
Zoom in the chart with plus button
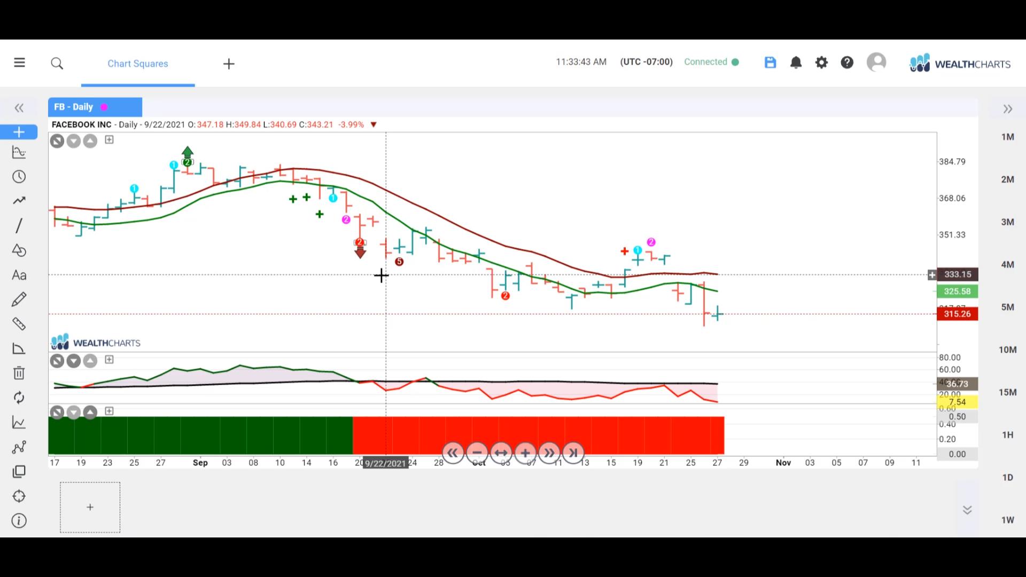pyautogui.click(x=525, y=453)
